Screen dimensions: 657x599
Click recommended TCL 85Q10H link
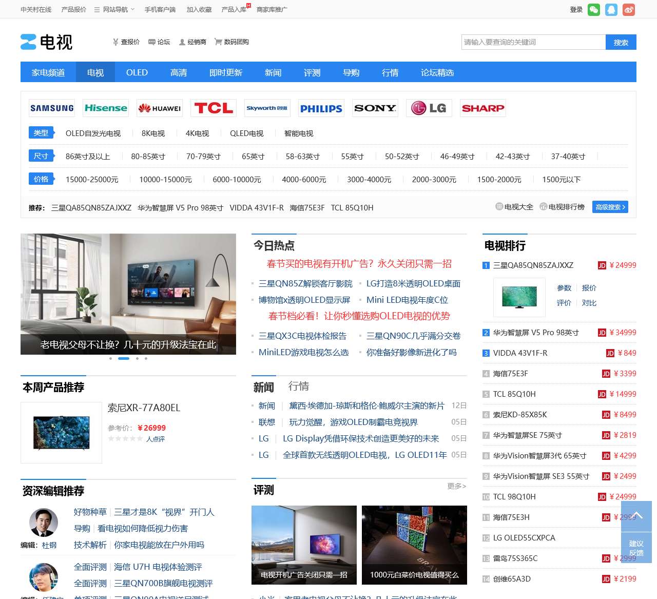(x=352, y=208)
